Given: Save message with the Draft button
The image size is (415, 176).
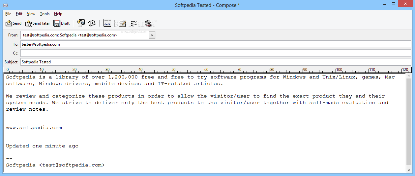Looking at the screenshot, I should coord(62,23).
